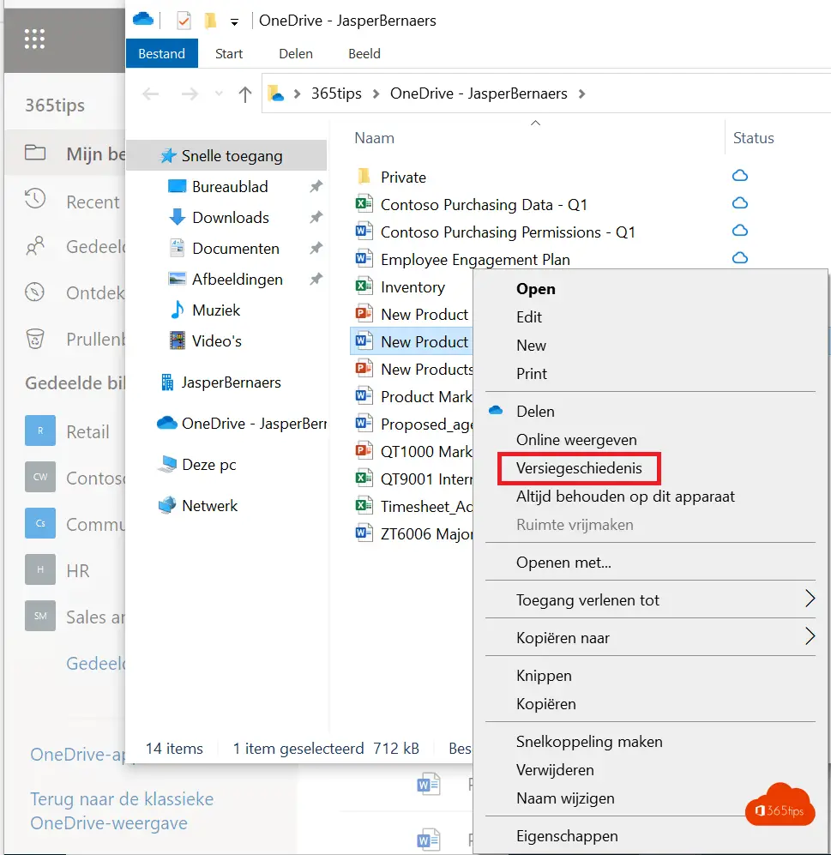Image resolution: width=831 pixels, height=855 pixels.
Task: Go forward with the forward arrow
Action: [x=190, y=93]
